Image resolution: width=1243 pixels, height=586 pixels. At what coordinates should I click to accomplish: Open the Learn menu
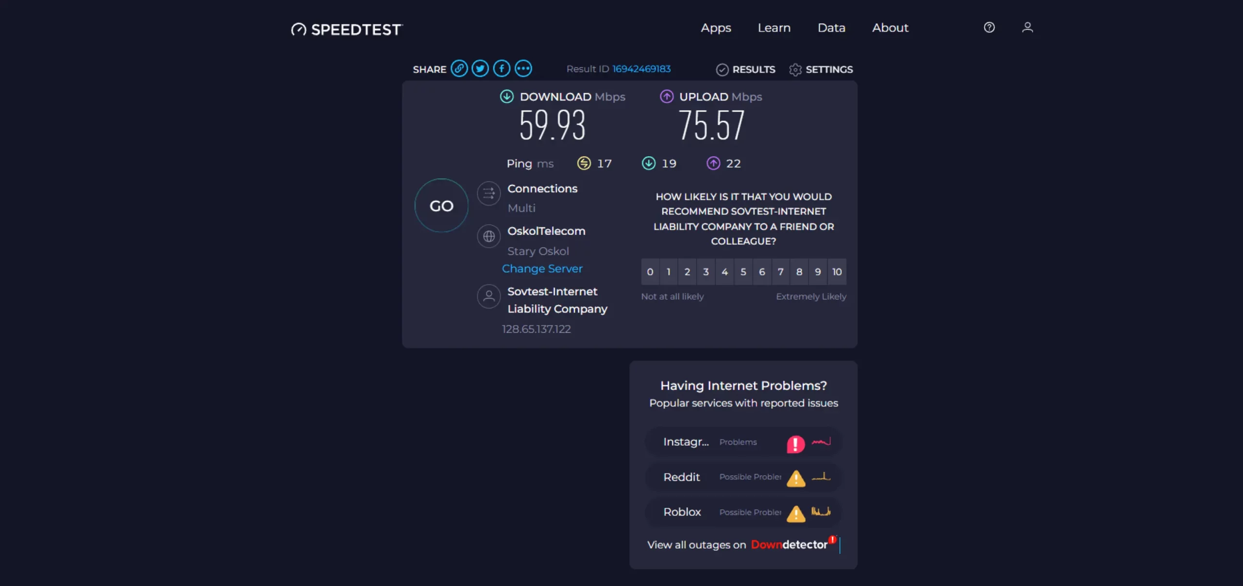pyautogui.click(x=774, y=28)
